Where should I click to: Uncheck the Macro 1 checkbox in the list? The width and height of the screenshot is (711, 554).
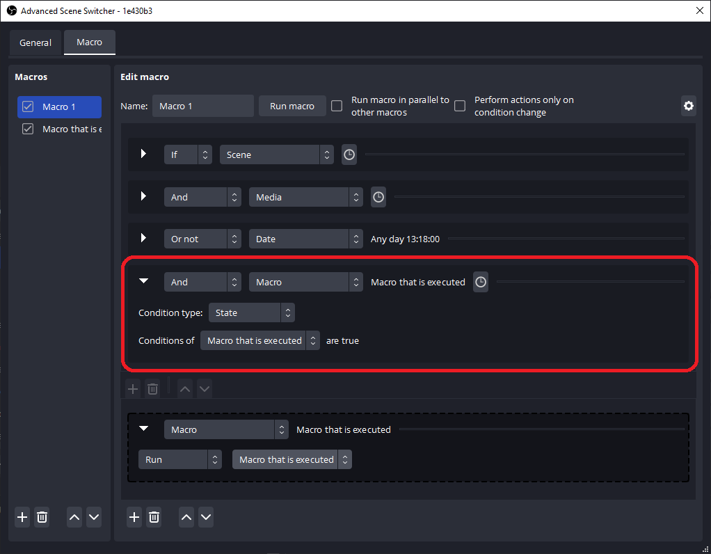point(28,106)
